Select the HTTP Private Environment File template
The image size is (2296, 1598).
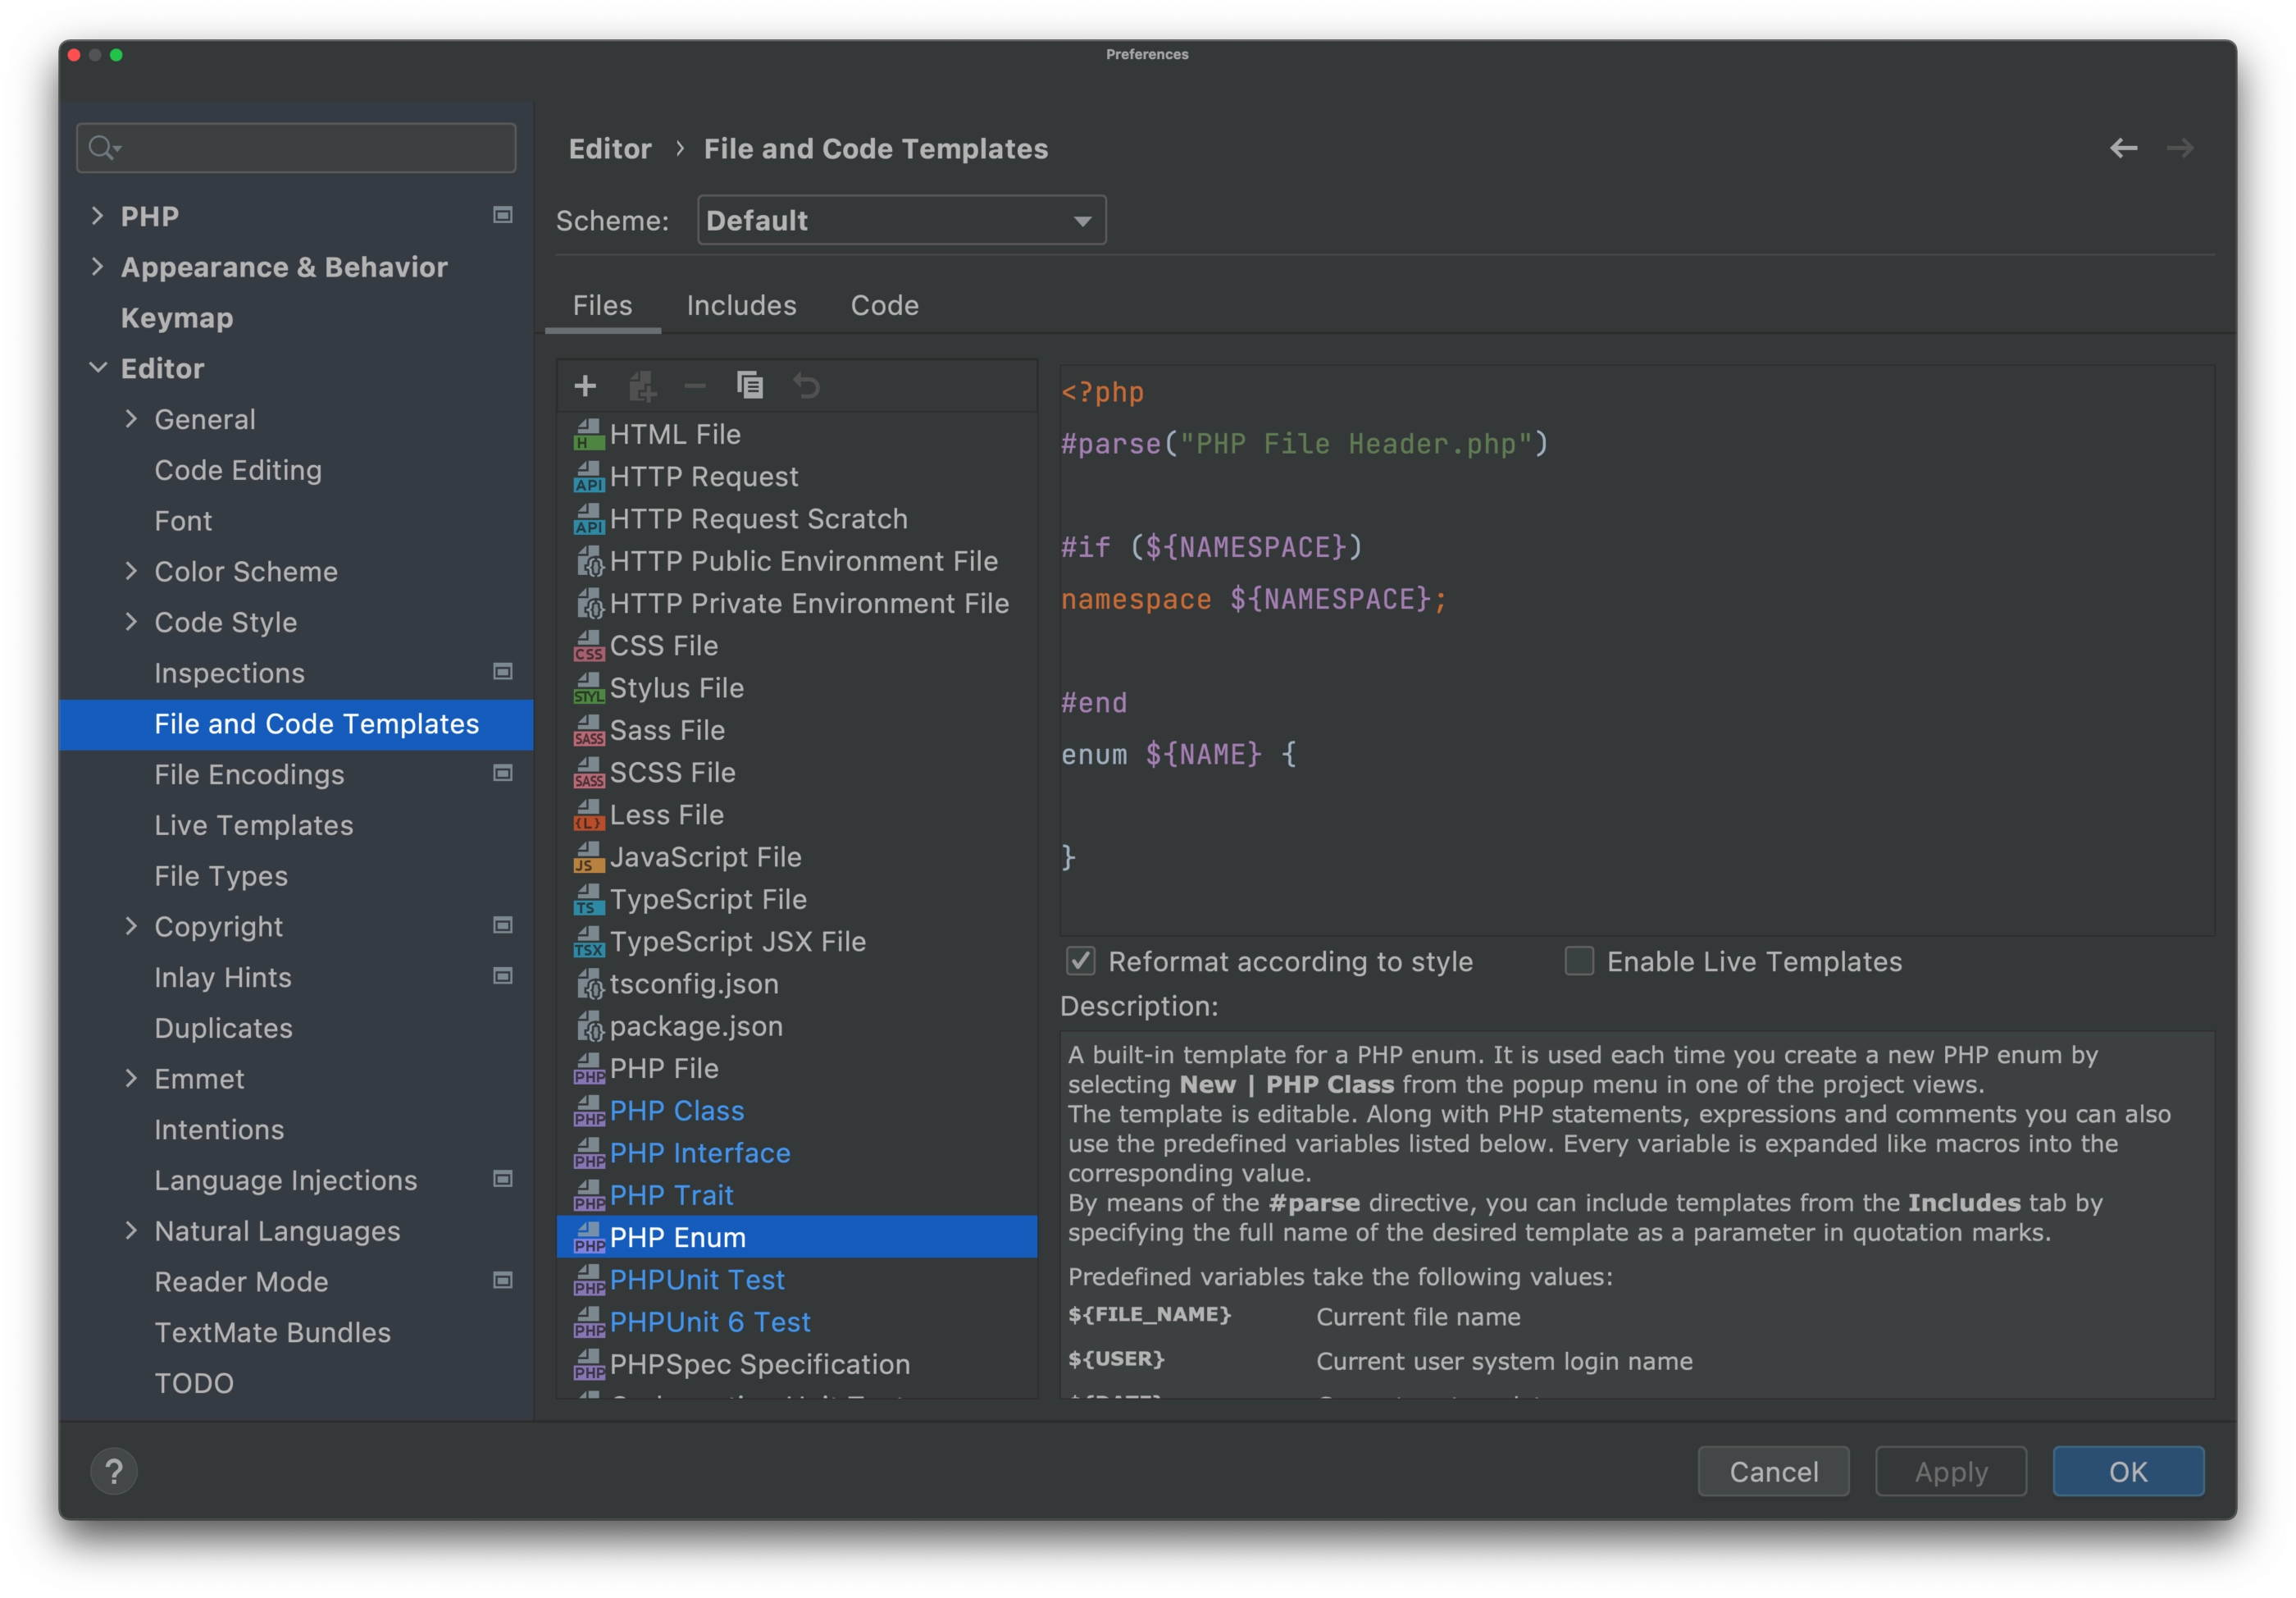click(797, 604)
